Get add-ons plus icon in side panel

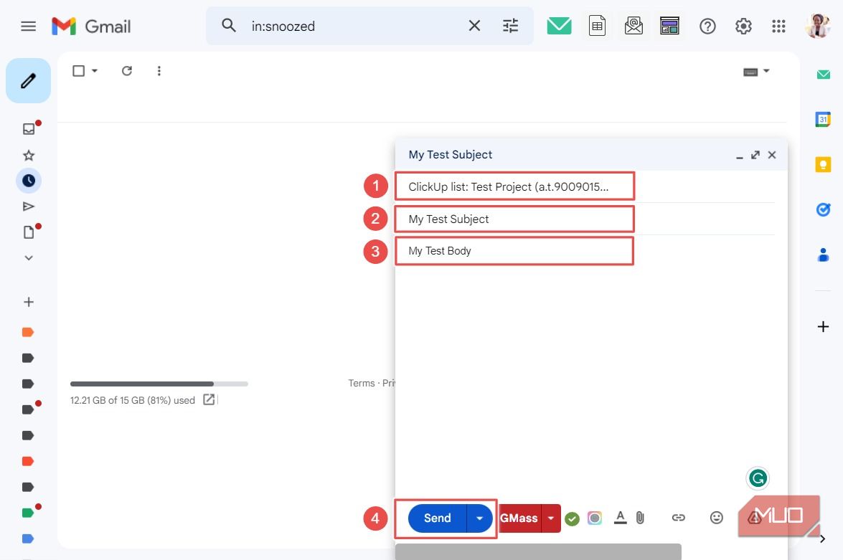pyautogui.click(x=823, y=326)
